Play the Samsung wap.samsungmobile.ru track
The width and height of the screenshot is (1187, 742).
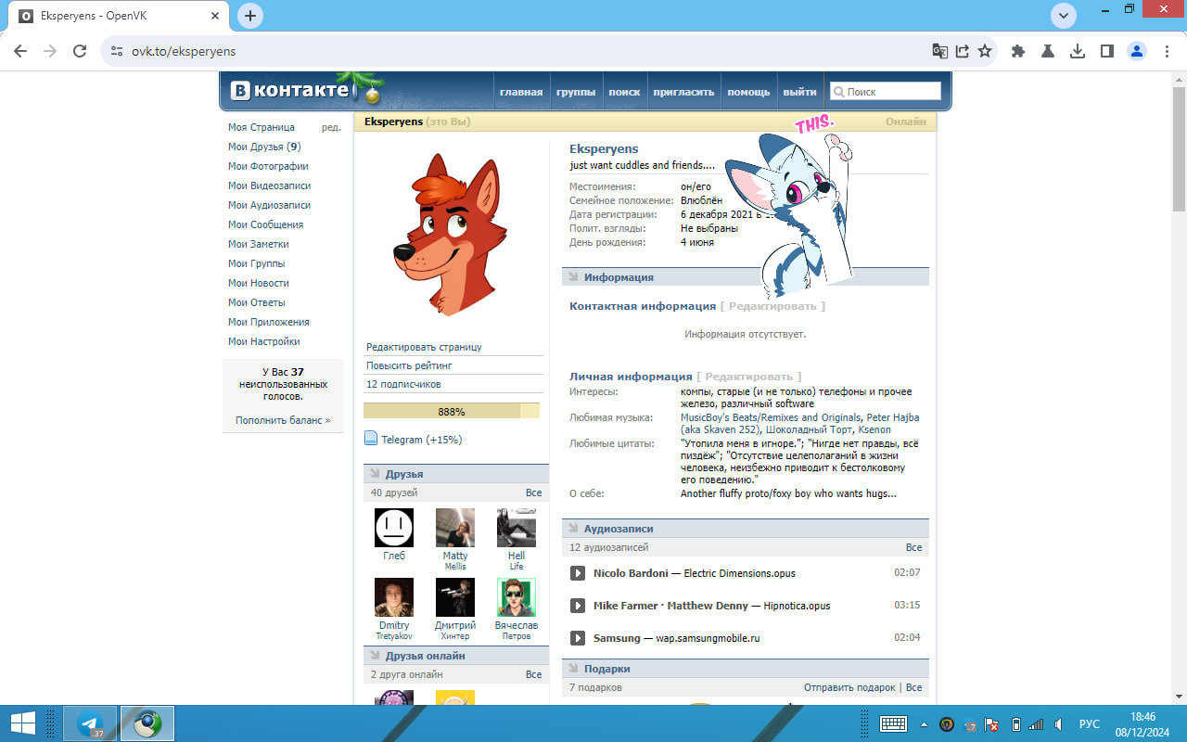pos(577,638)
